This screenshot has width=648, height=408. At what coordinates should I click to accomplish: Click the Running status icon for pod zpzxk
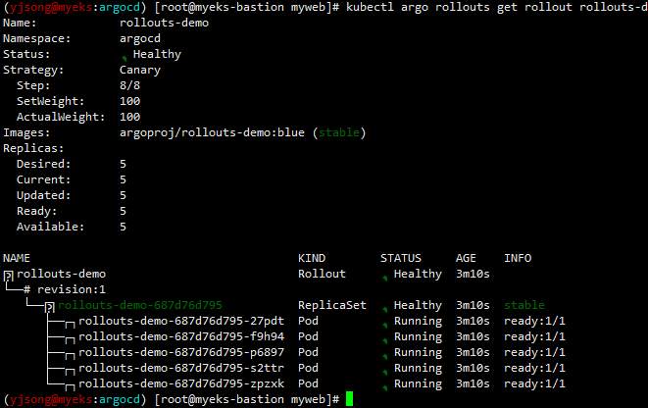(x=385, y=388)
